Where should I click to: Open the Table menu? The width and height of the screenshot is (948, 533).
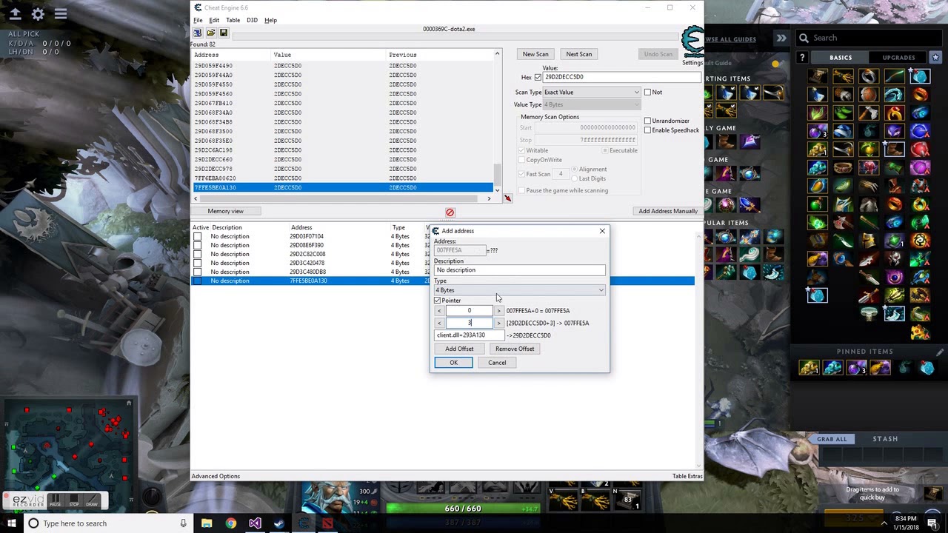coord(233,20)
